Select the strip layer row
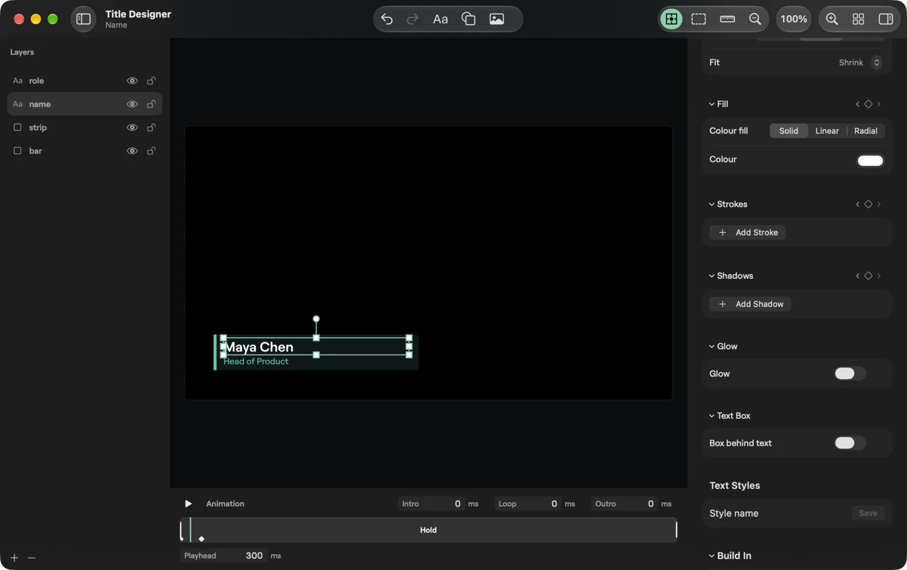 point(84,128)
